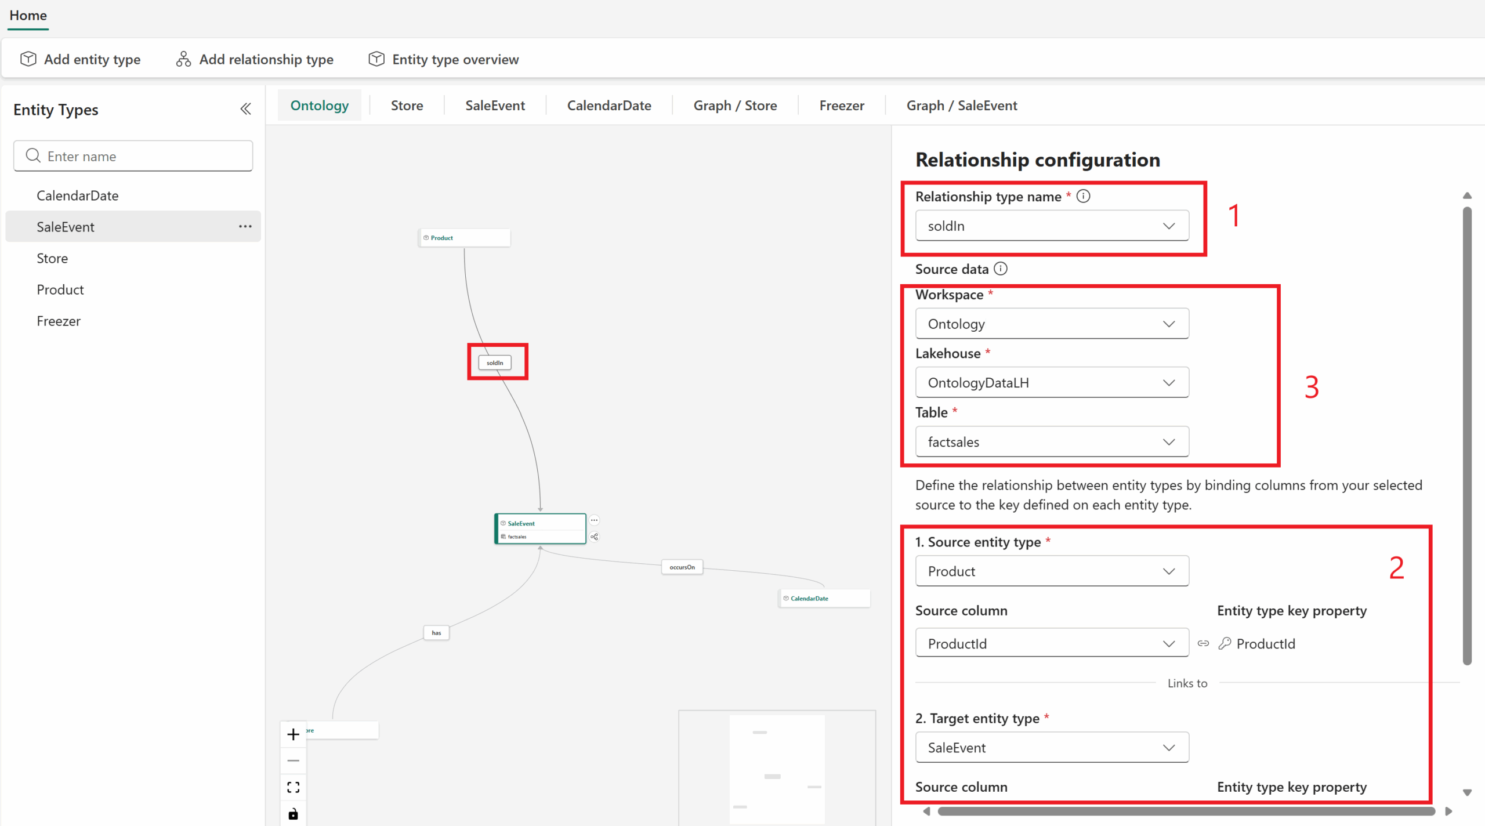Toggle the canvas lock icon
This screenshot has width=1485, height=826.
pos(294,814)
